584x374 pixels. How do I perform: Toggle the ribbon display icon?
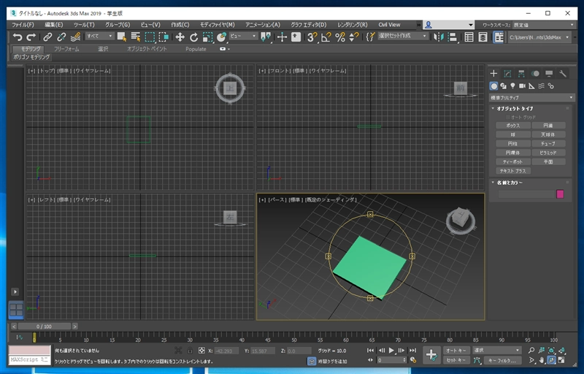(499, 37)
